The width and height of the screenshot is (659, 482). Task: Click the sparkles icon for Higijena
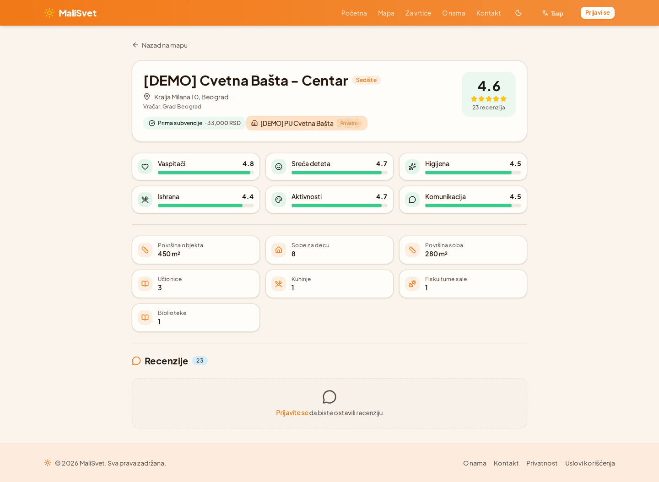(412, 167)
